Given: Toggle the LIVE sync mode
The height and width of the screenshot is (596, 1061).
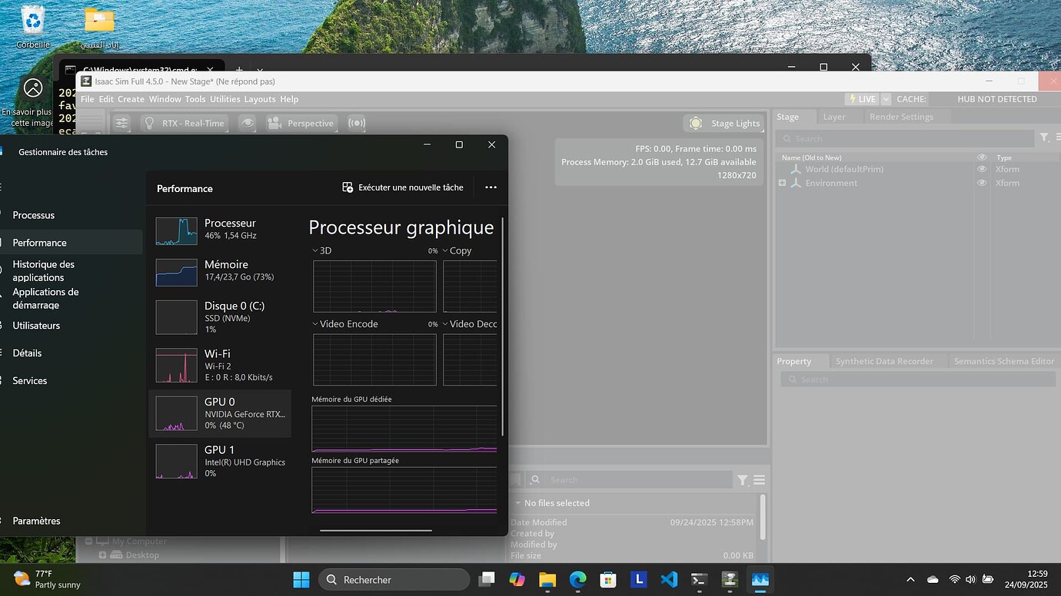Looking at the screenshot, I should pos(863,98).
